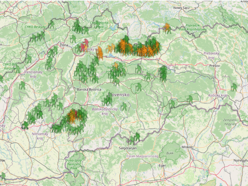Select the green hiker at the map's bottom-left corner

[3, 176]
